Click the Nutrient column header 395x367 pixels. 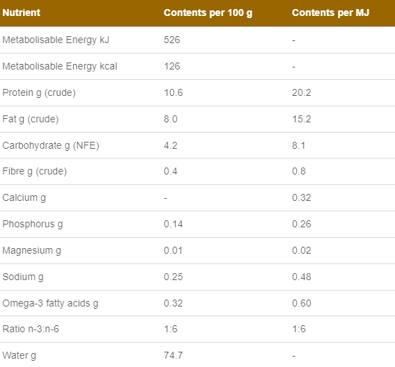coord(22,13)
